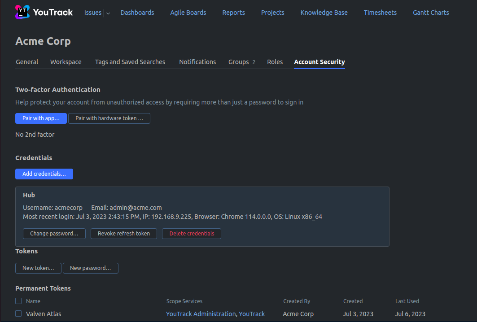This screenshot has height=322, width=477.
Task: Open the YouTrack Administration scope link
Action: [201, 314]
